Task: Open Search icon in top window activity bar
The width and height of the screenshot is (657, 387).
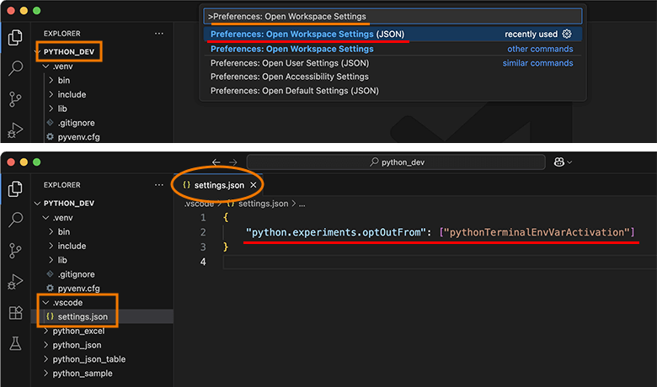Action: [15, 68]
